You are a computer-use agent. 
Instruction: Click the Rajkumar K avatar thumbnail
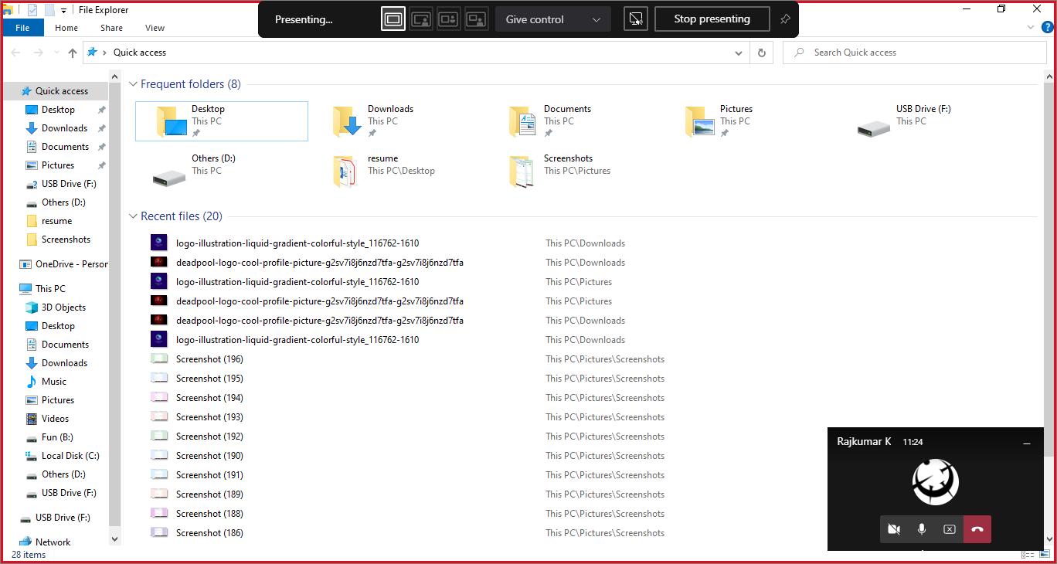coord(936,482)
